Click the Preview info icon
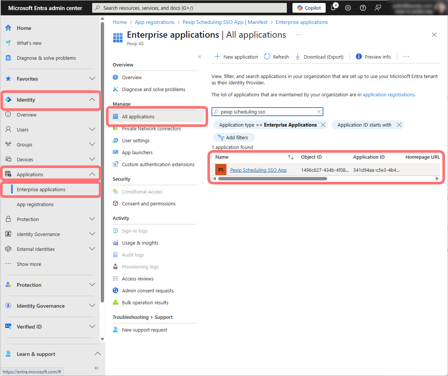 (x=359, y=57)
